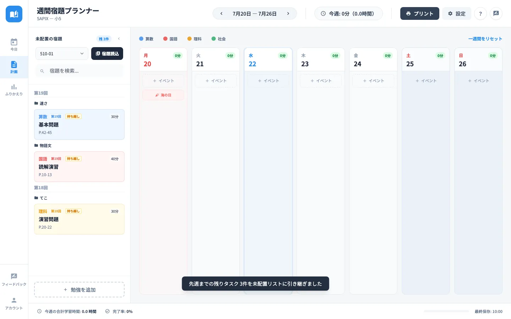Collapse the 速さ folder group
The height and width of the screenshot is (319, 511).
pyautogui.click(x=41, y=103)
